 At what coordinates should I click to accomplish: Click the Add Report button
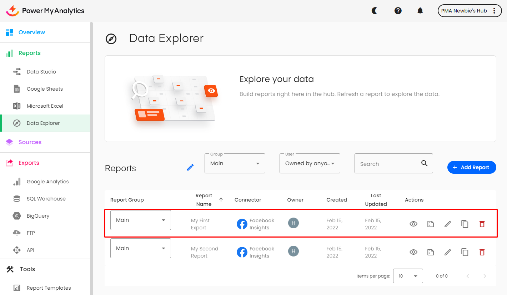472,167
